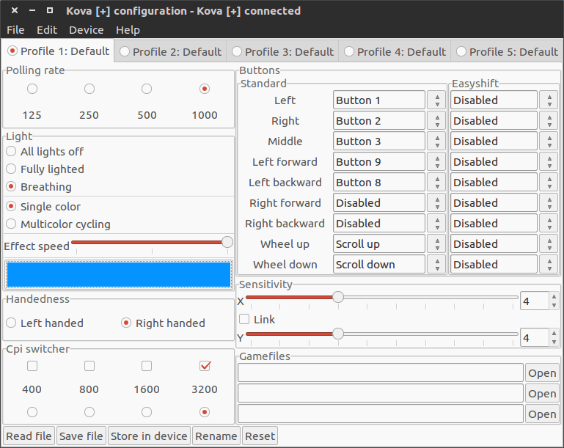Image resolution: width=564 pixels, height=448 pixels.
Task: Click the Reset button
Action: [260, 436]
